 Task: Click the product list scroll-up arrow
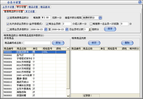pos(68,49)
